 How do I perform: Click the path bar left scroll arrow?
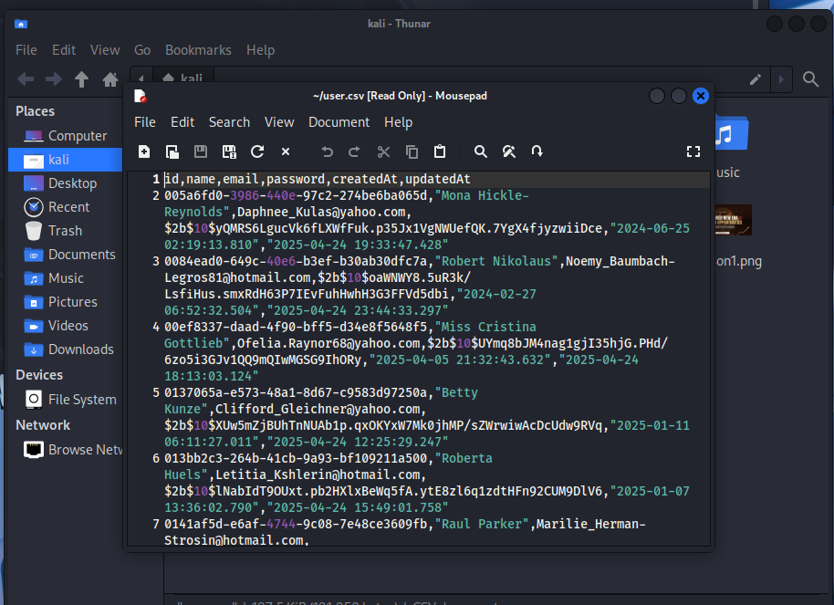141,79
